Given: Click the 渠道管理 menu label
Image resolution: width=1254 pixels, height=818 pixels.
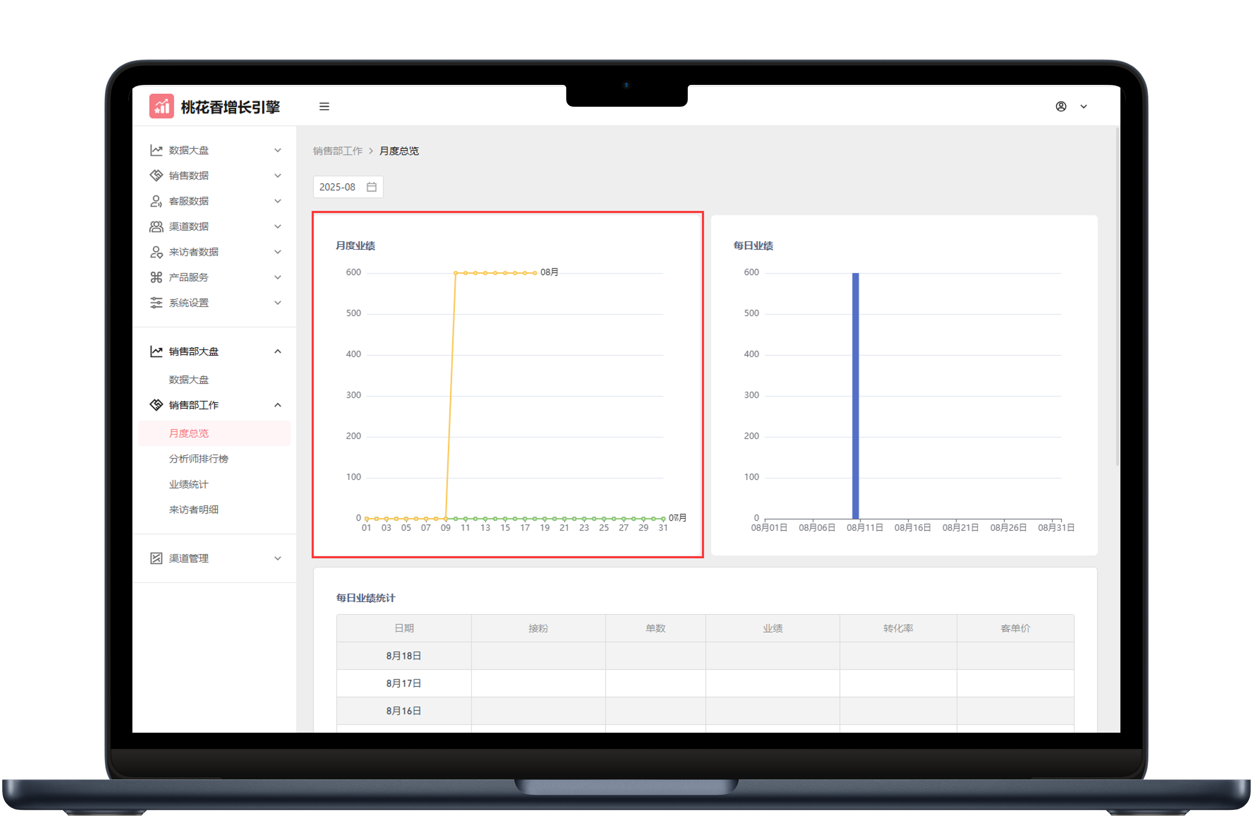Looking at the screenshot, I should pyautogui.click(x=188, y=558).
